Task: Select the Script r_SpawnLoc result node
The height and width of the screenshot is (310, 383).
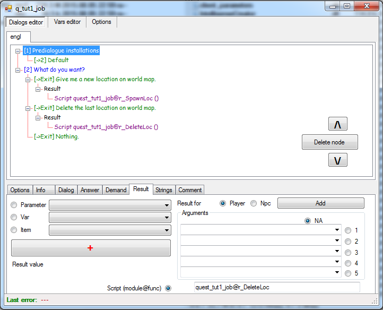Action: (106, 98)
